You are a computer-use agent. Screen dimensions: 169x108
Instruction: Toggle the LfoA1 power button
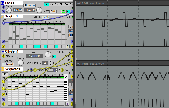coord(68,11)
